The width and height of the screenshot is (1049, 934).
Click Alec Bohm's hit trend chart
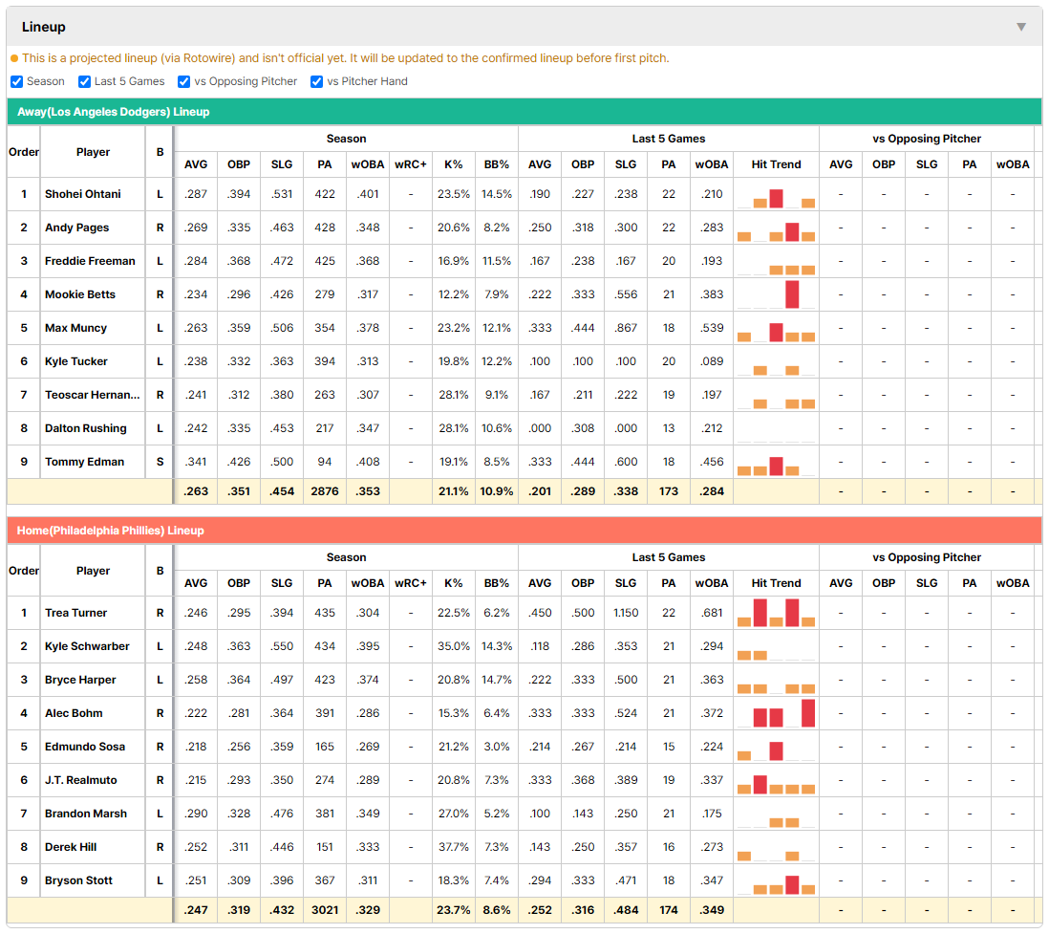776,713
